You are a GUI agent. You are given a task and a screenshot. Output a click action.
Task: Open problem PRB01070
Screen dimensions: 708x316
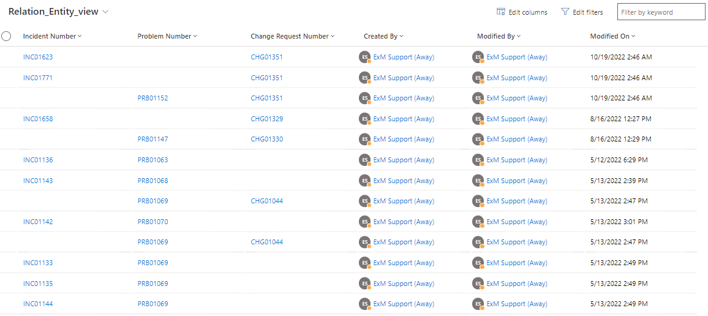153,222
